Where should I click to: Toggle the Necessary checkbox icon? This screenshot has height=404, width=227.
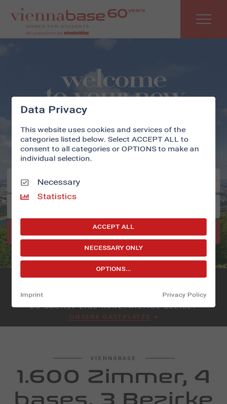pyautogui.click(x=25, y=183)
